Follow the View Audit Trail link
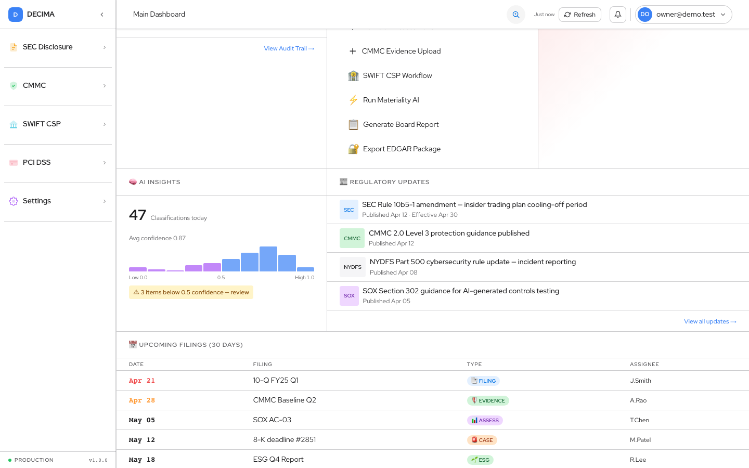The height and width of the screenshot is (468, 749). [x=289, y=48]
